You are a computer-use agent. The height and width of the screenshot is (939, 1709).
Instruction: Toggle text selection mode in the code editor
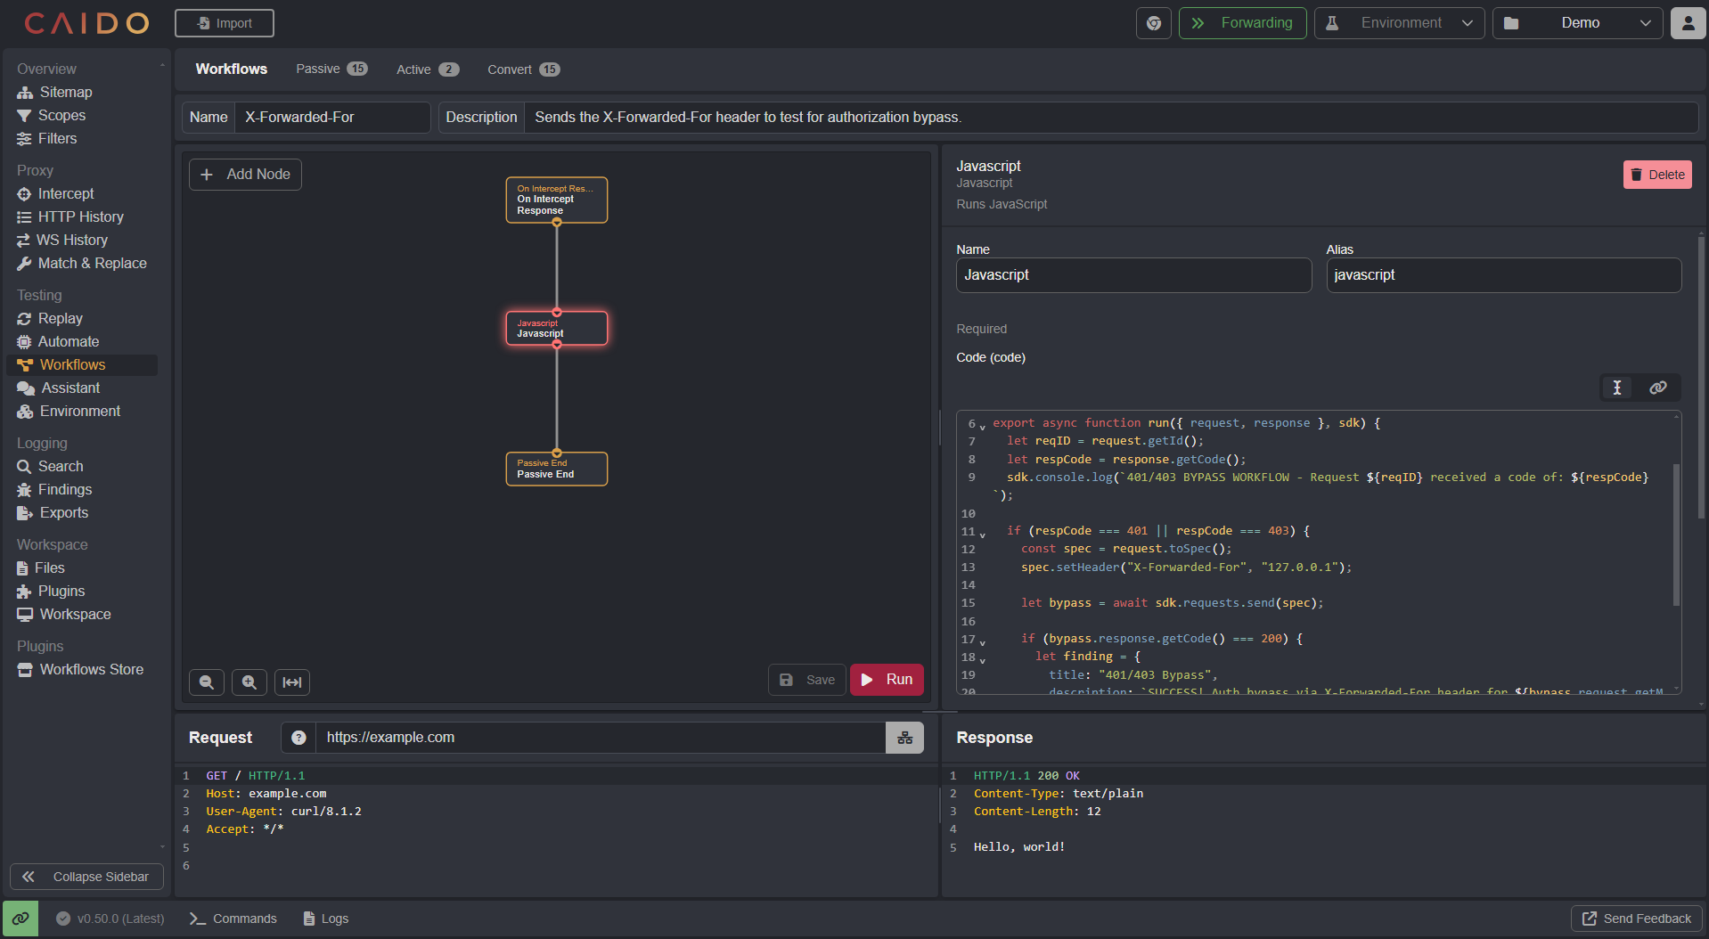1618,388
